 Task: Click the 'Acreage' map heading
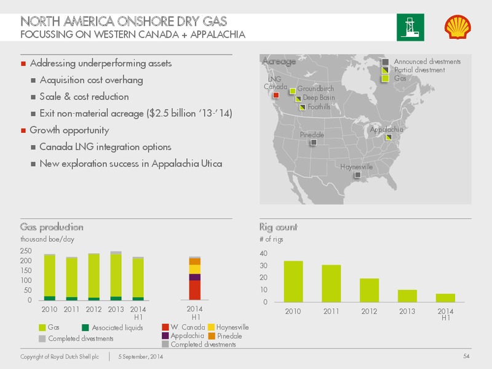point(279,61)
